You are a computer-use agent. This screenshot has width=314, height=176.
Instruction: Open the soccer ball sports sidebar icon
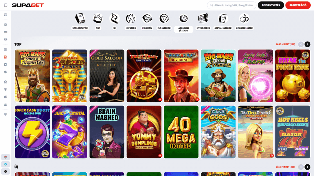pos(6,25)
